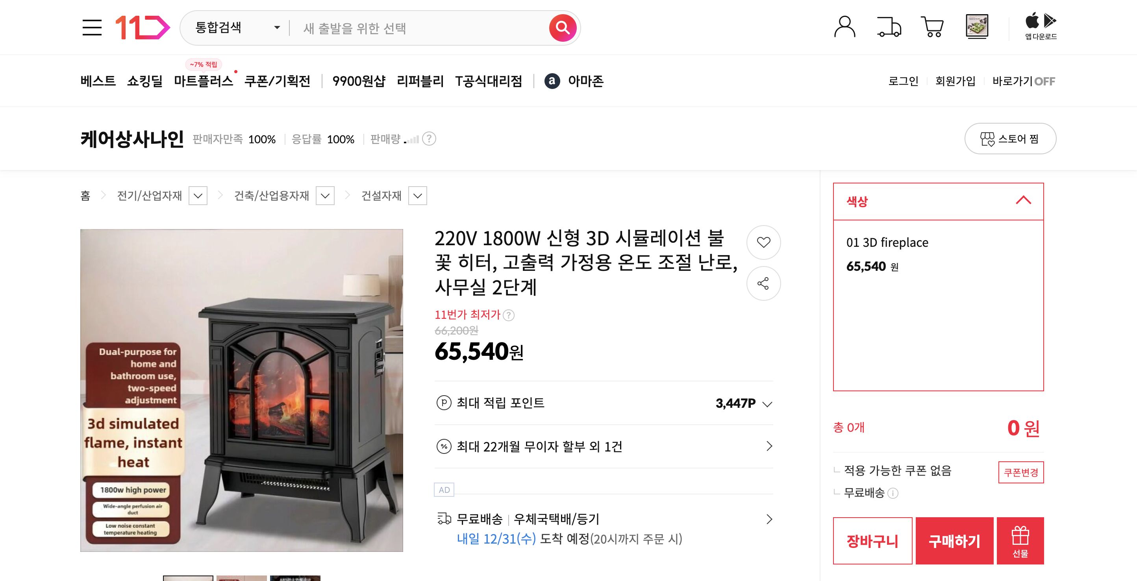This screenshot has width=1137, height=581.
Task: Open the hamburger menu
Action: point(93,28)
